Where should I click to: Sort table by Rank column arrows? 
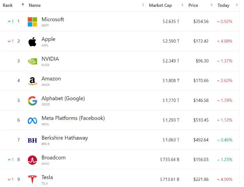(x=23, y=5)
